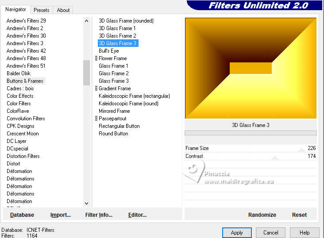Screen dimensions: 324x238
Task: Reset filter settings with Reset
Action: click(299, 215)
